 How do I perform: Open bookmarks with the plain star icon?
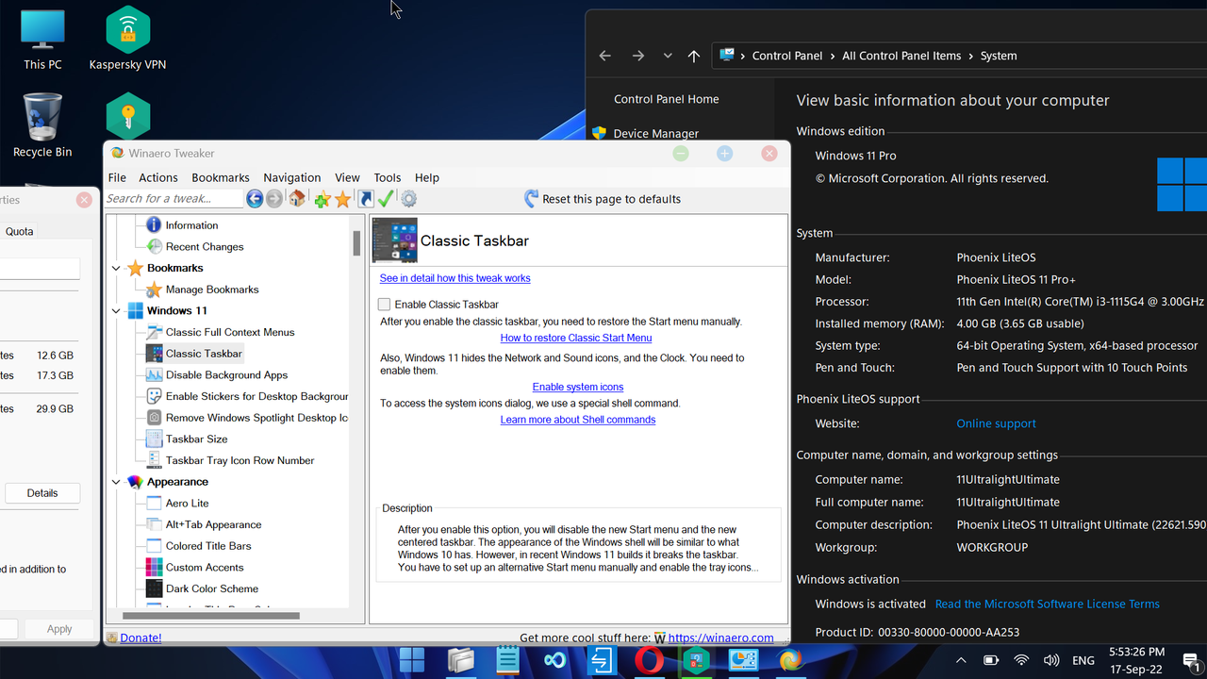(342, 199)
